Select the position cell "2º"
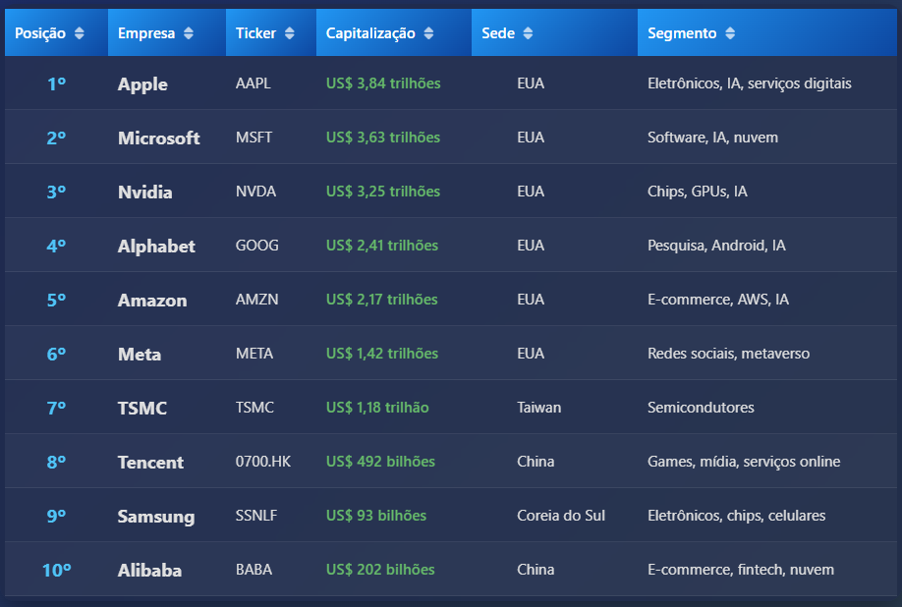Screen dimensions: 902x607 (56, 138)
